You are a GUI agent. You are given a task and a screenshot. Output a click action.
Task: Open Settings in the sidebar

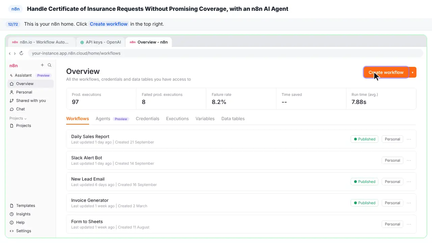[x=30, y=231]
